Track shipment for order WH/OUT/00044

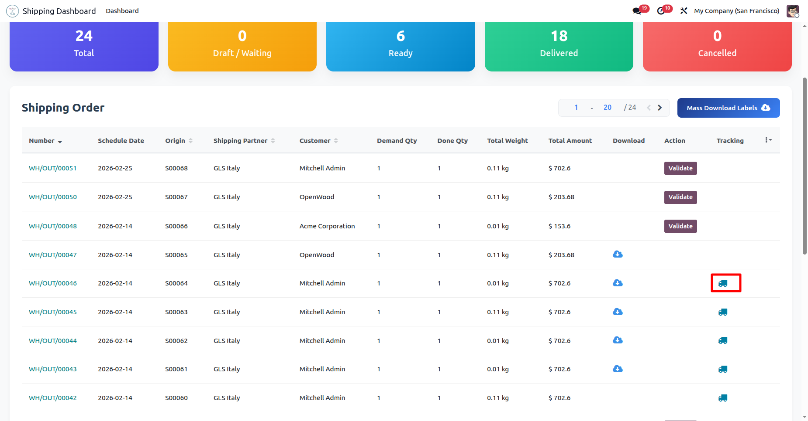tap(723, 341)
